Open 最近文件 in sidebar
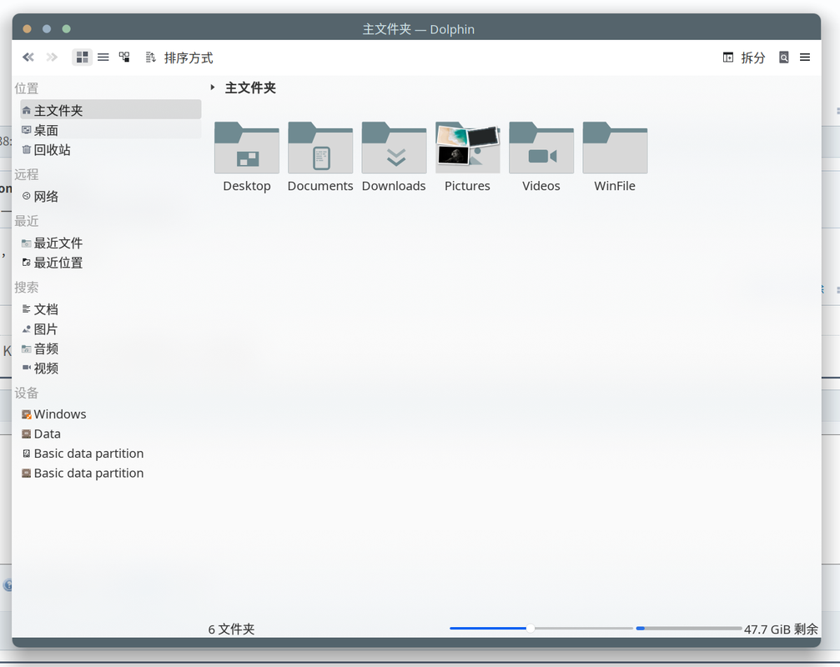 (x=111, y=243)
